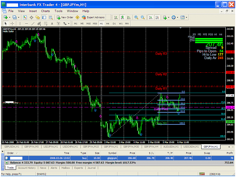
Task: Select the Text tool (A)
Action: [52, 24]
